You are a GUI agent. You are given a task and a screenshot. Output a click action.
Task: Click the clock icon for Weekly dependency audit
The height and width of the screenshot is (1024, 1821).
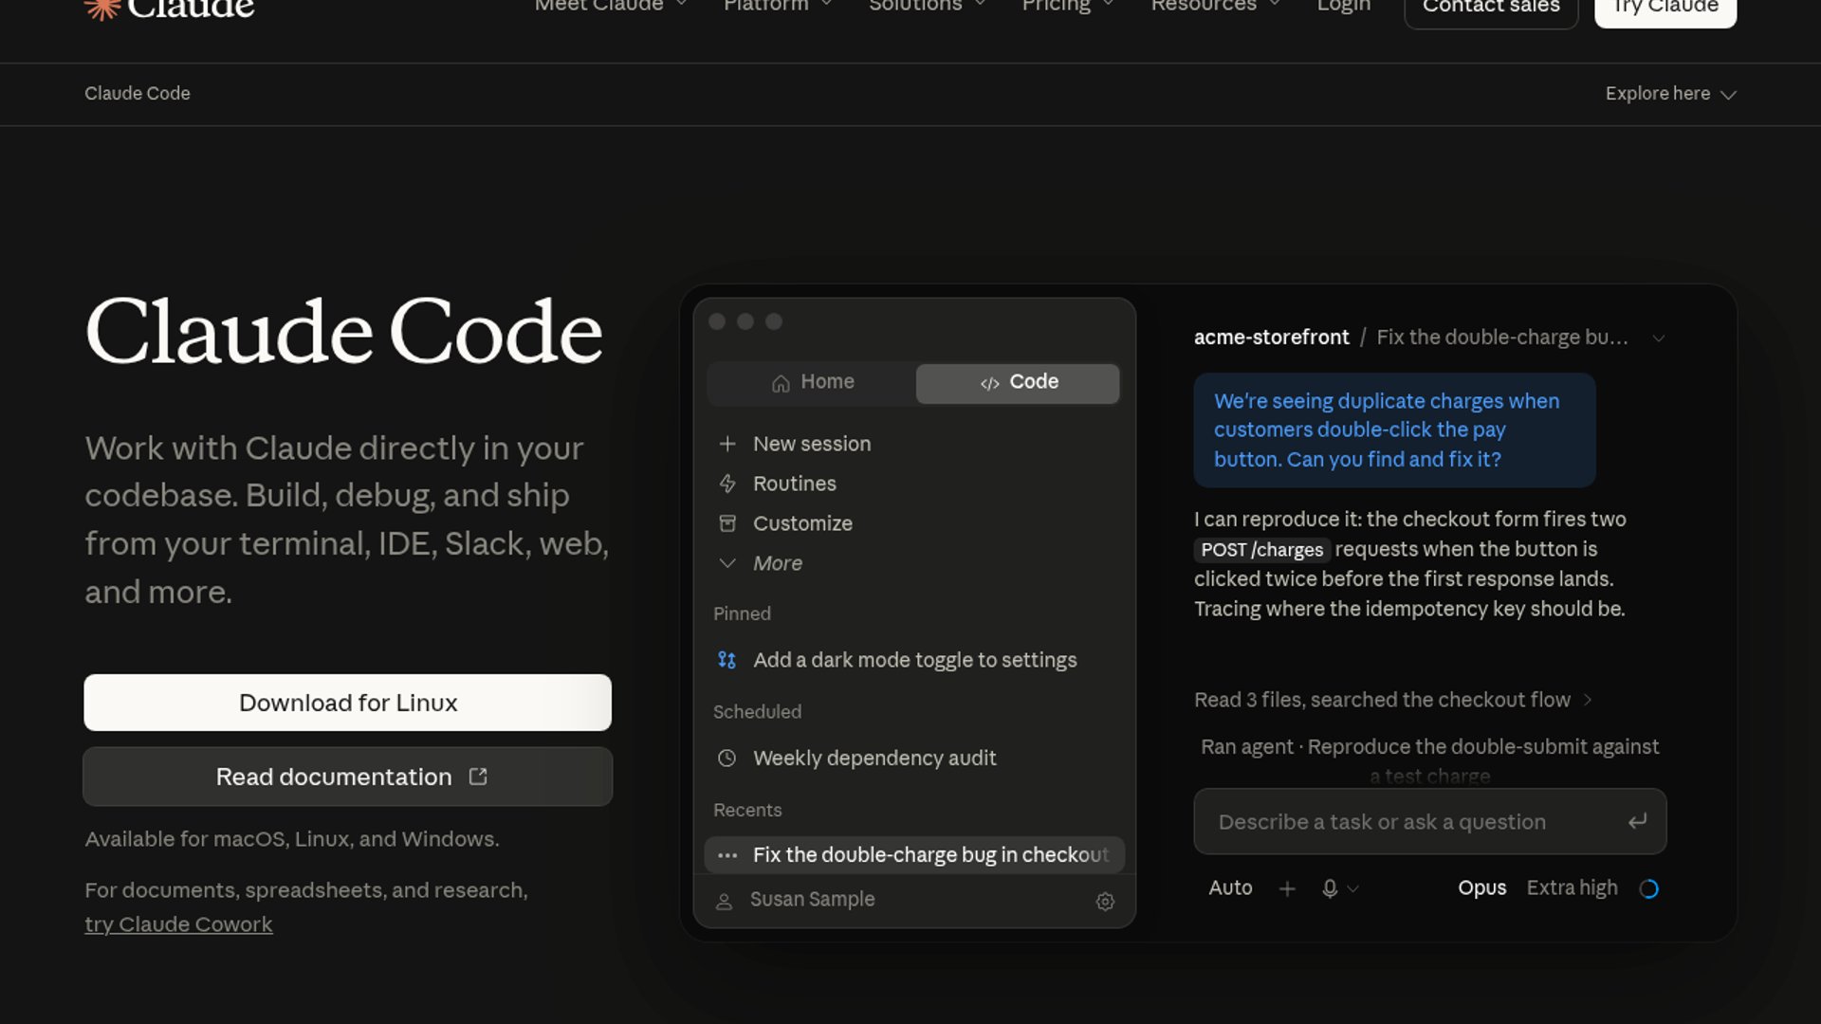727,759
